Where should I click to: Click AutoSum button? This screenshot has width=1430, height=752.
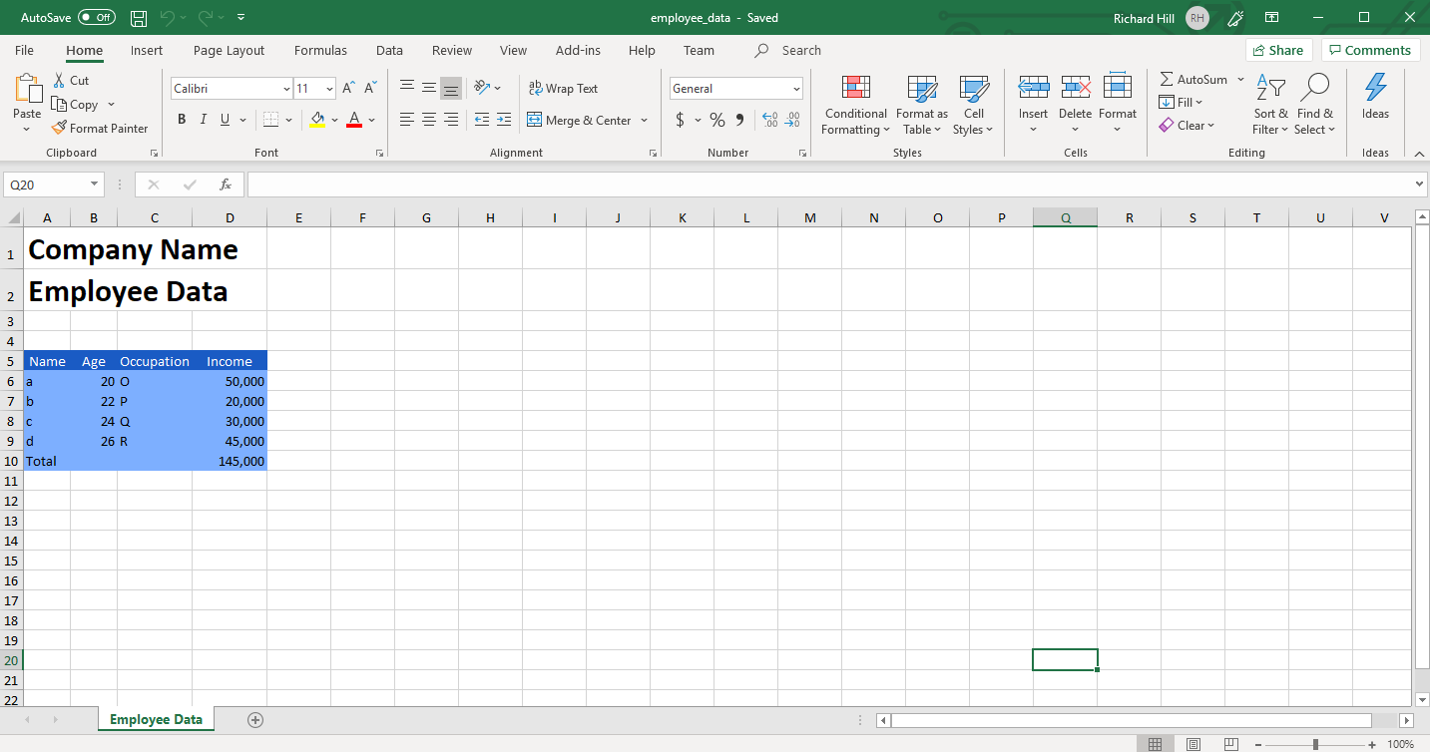[1193, 79]
